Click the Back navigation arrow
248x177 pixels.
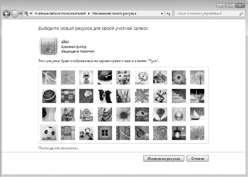click(x=7, y=14)
